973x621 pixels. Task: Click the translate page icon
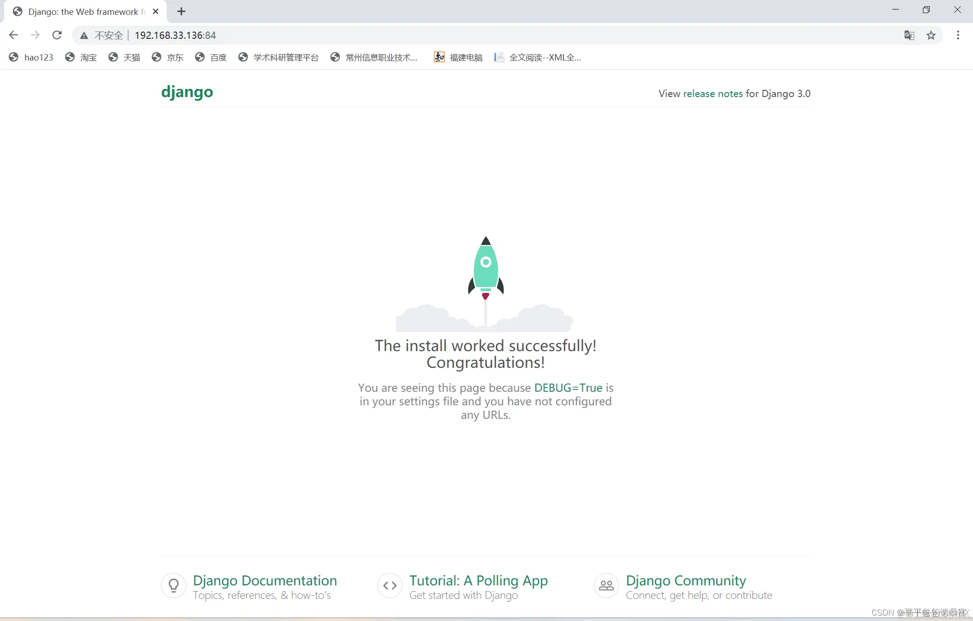pos(909,35)
